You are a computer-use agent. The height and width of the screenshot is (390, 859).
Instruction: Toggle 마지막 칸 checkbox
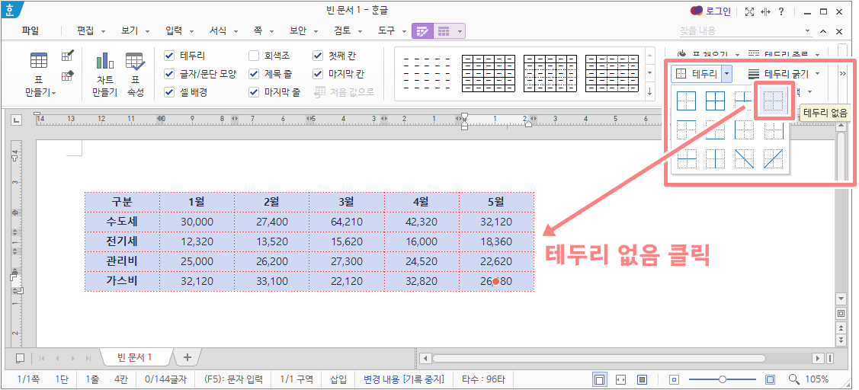click(x=318, y=74)
